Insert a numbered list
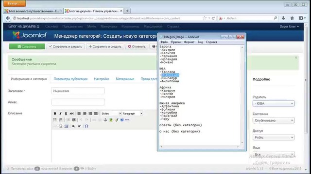Image resolution: width=311 pixels, height=174 pixels. click(x=60, y=120)
